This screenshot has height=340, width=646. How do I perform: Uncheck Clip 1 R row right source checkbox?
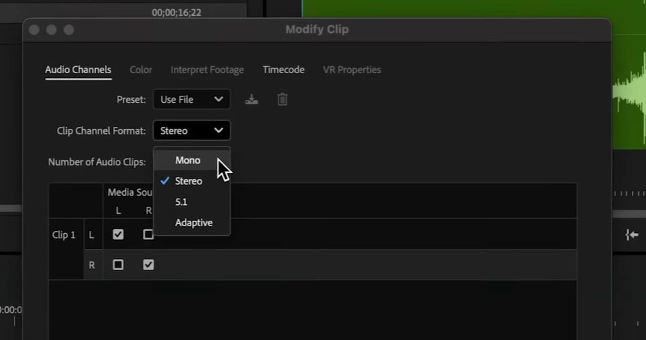pos(148,265)
